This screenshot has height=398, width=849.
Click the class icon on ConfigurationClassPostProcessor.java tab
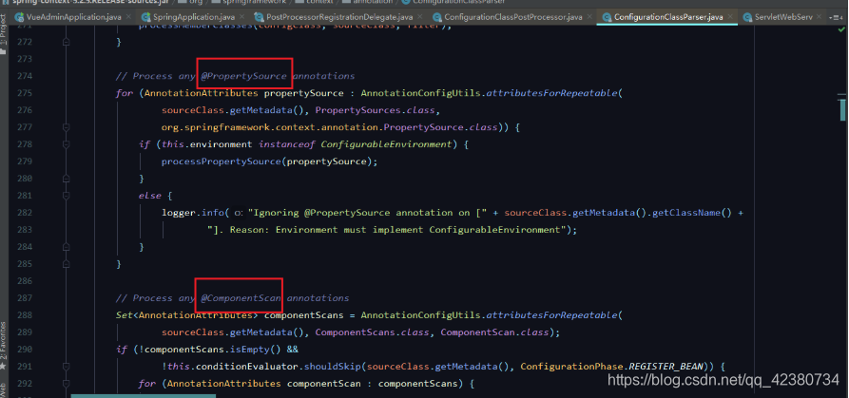coord(436,17)
